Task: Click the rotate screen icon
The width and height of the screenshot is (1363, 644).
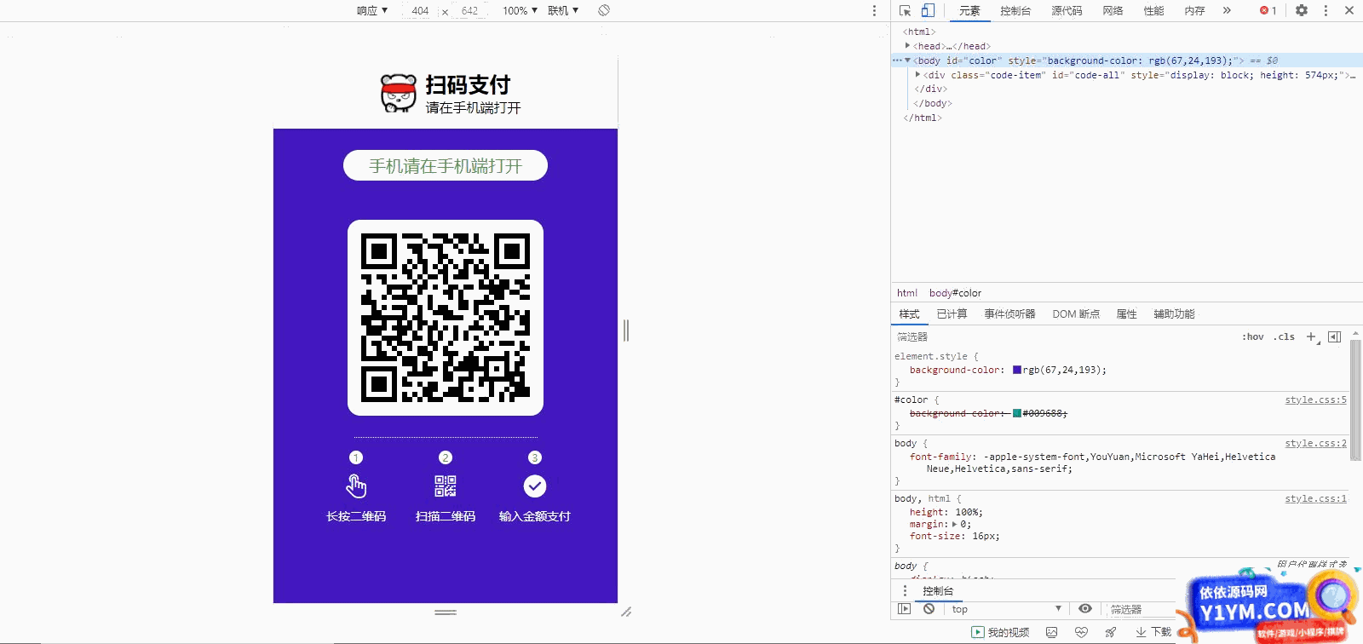Action: [x=604, y=10]
